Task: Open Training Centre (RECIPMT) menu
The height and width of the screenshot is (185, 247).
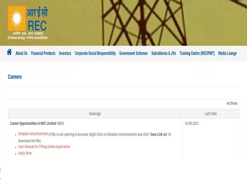Action: click(x=197, y=53)
